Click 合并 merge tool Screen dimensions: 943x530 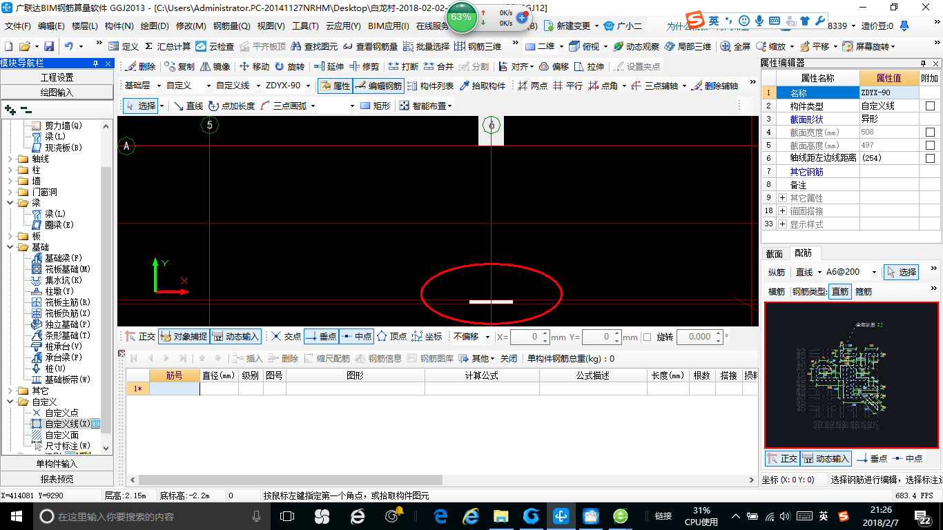(438, 67)
